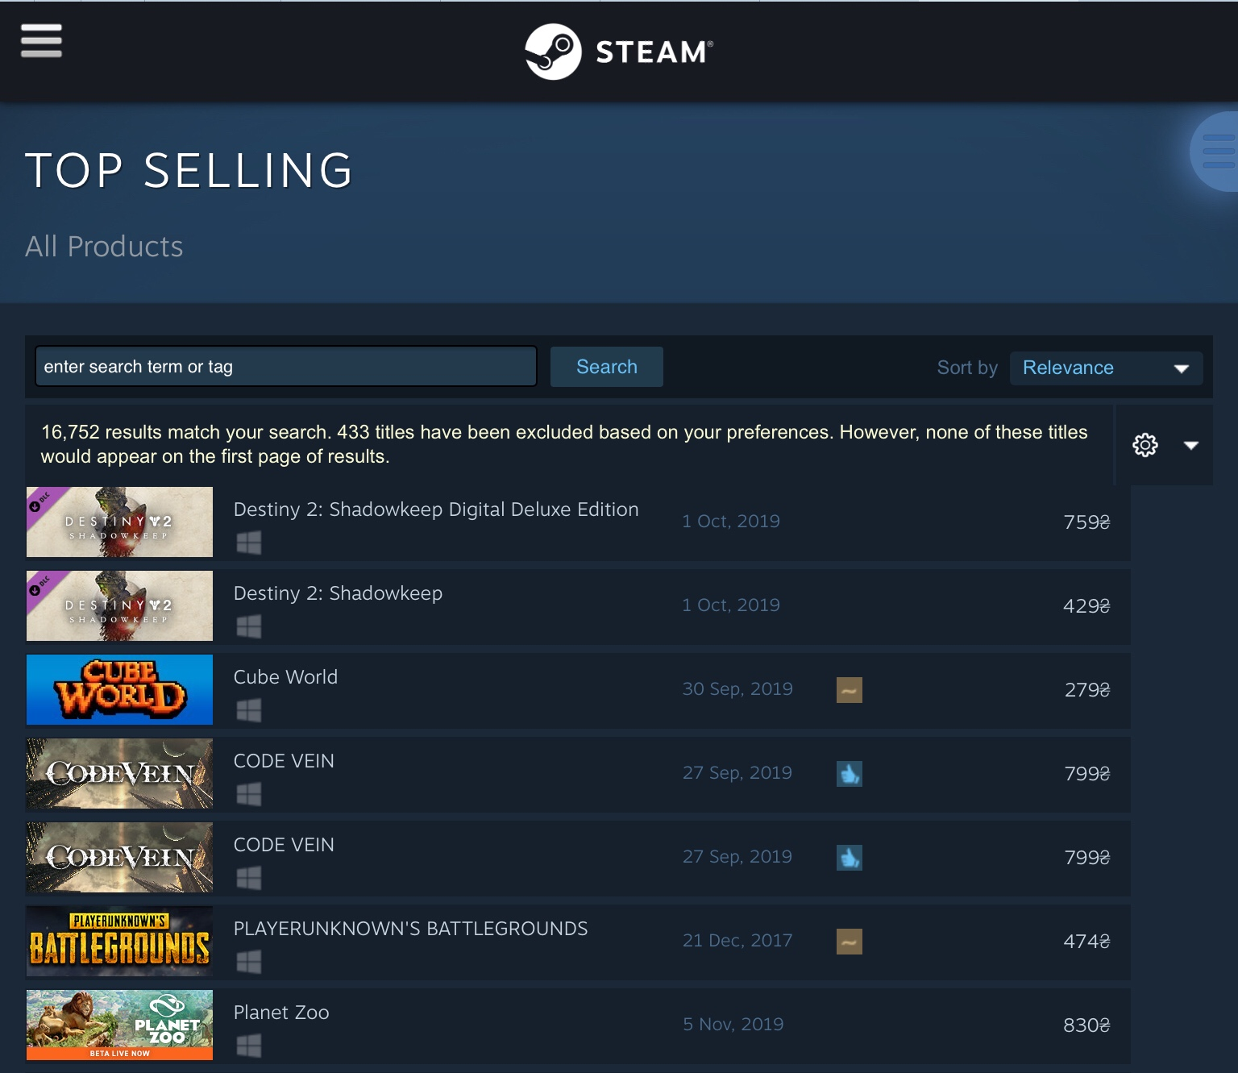Image resolution: width=1238 pixels, height=1073 pixels.
Task: Open the Planet Zoo title link
Action: click(281, 1013)
